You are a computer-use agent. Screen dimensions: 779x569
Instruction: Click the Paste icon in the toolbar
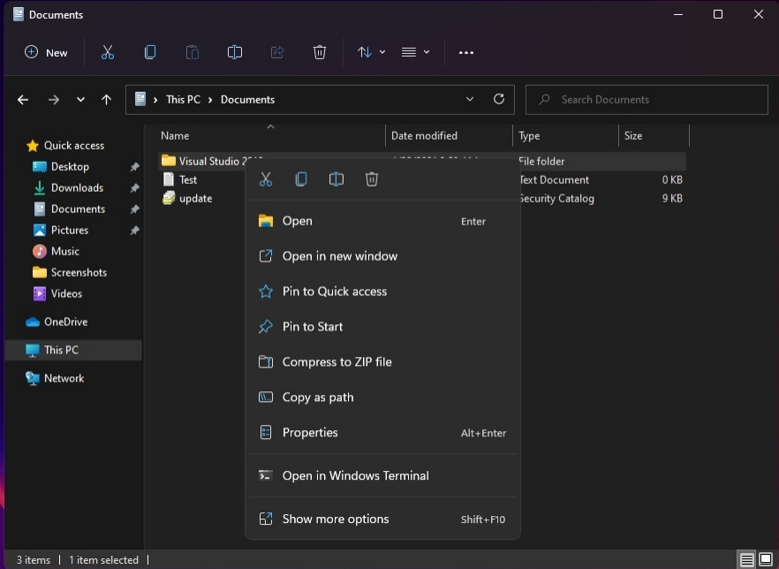[193, 52]
